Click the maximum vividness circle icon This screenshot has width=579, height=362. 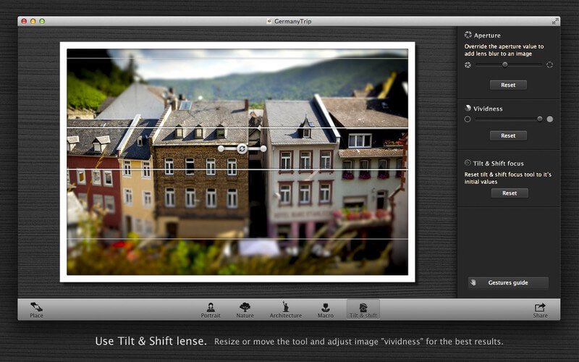tap(550, 119)
